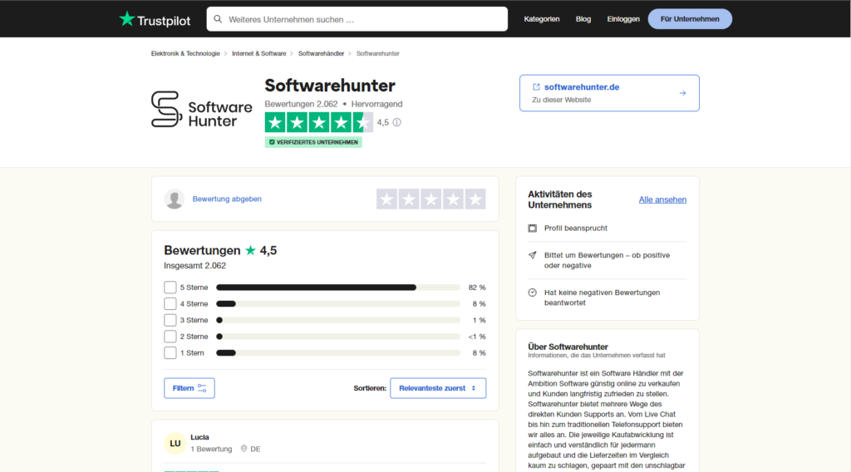Image resolution: width=851 pixels, height=472 pixels.
Task: Click the Bewertung abgeben link
Action: tap(227, 199)
